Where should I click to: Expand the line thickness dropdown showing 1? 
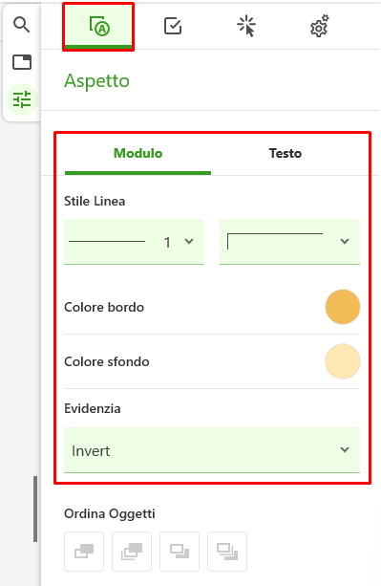point(135,242)
